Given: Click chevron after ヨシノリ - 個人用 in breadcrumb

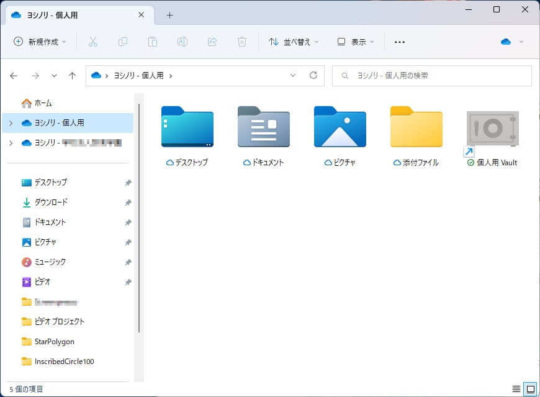Looking at the screenshot, I should point(171,76).
